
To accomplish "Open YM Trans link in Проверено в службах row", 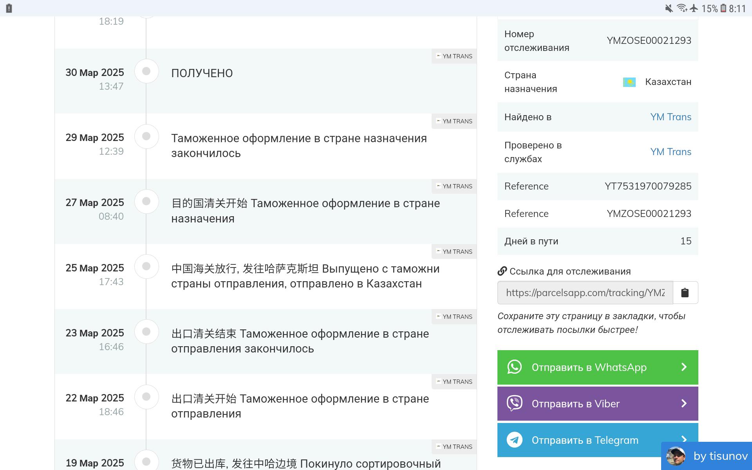I will click(671, 152).
